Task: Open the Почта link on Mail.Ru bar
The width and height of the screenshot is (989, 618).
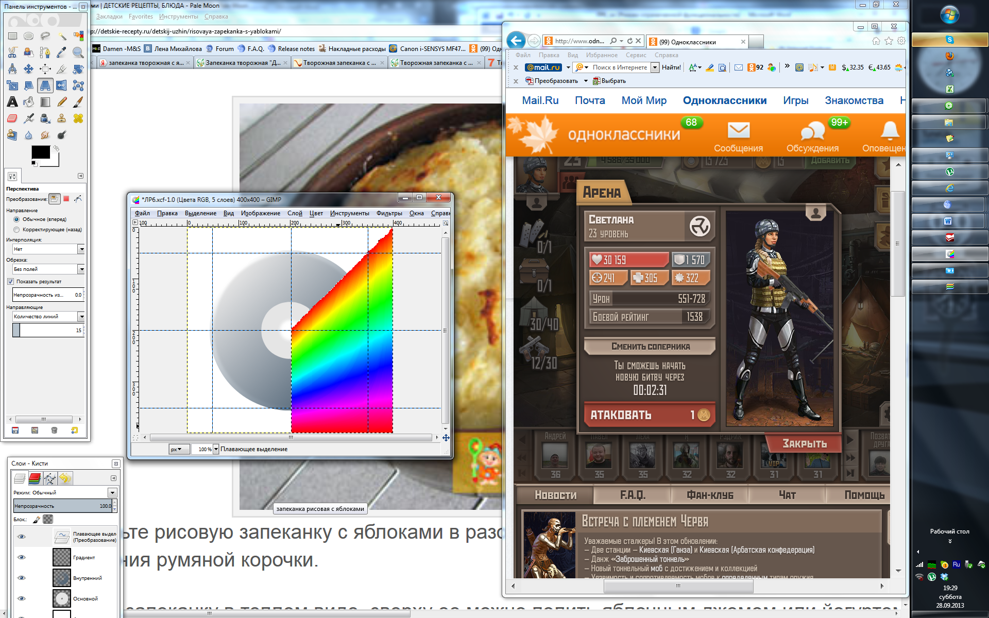Action: 590,100
